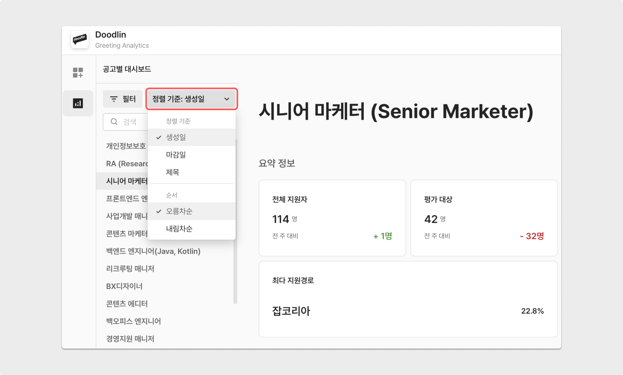This screenshot has width=623, height=375.
Task: Open 백엔드 엔지니어(Java, Kotlin) posting
Action: pos(153,251)
